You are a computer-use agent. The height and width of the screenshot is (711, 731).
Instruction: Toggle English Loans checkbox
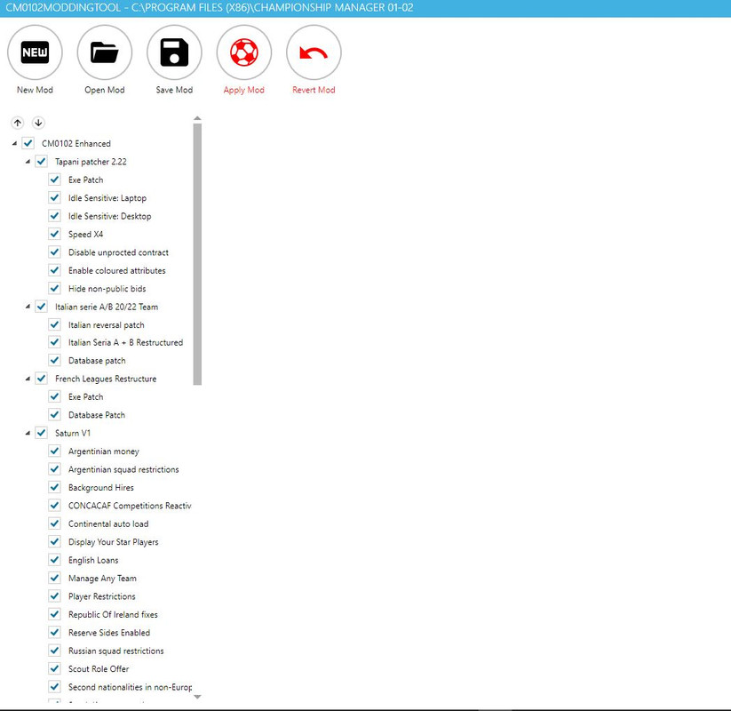54,559
